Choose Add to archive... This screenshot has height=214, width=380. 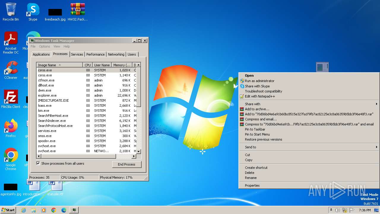point(309,109)
